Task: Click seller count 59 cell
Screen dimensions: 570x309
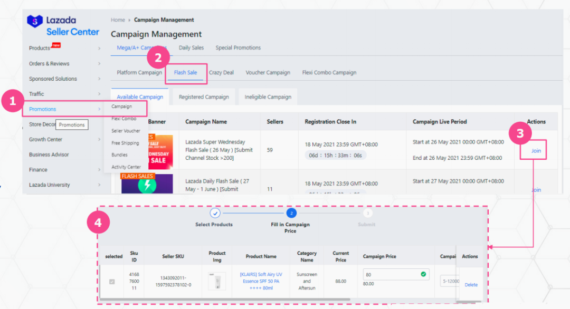Action: click(270, 150)
